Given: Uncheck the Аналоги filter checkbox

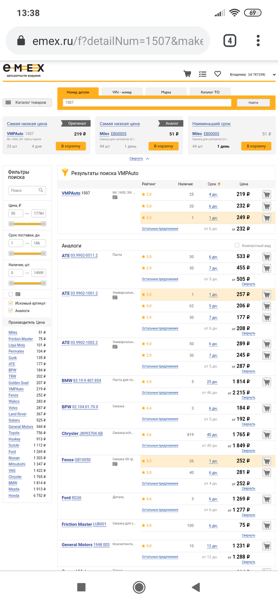Looking at the screenshot, I should coord(11,311).
